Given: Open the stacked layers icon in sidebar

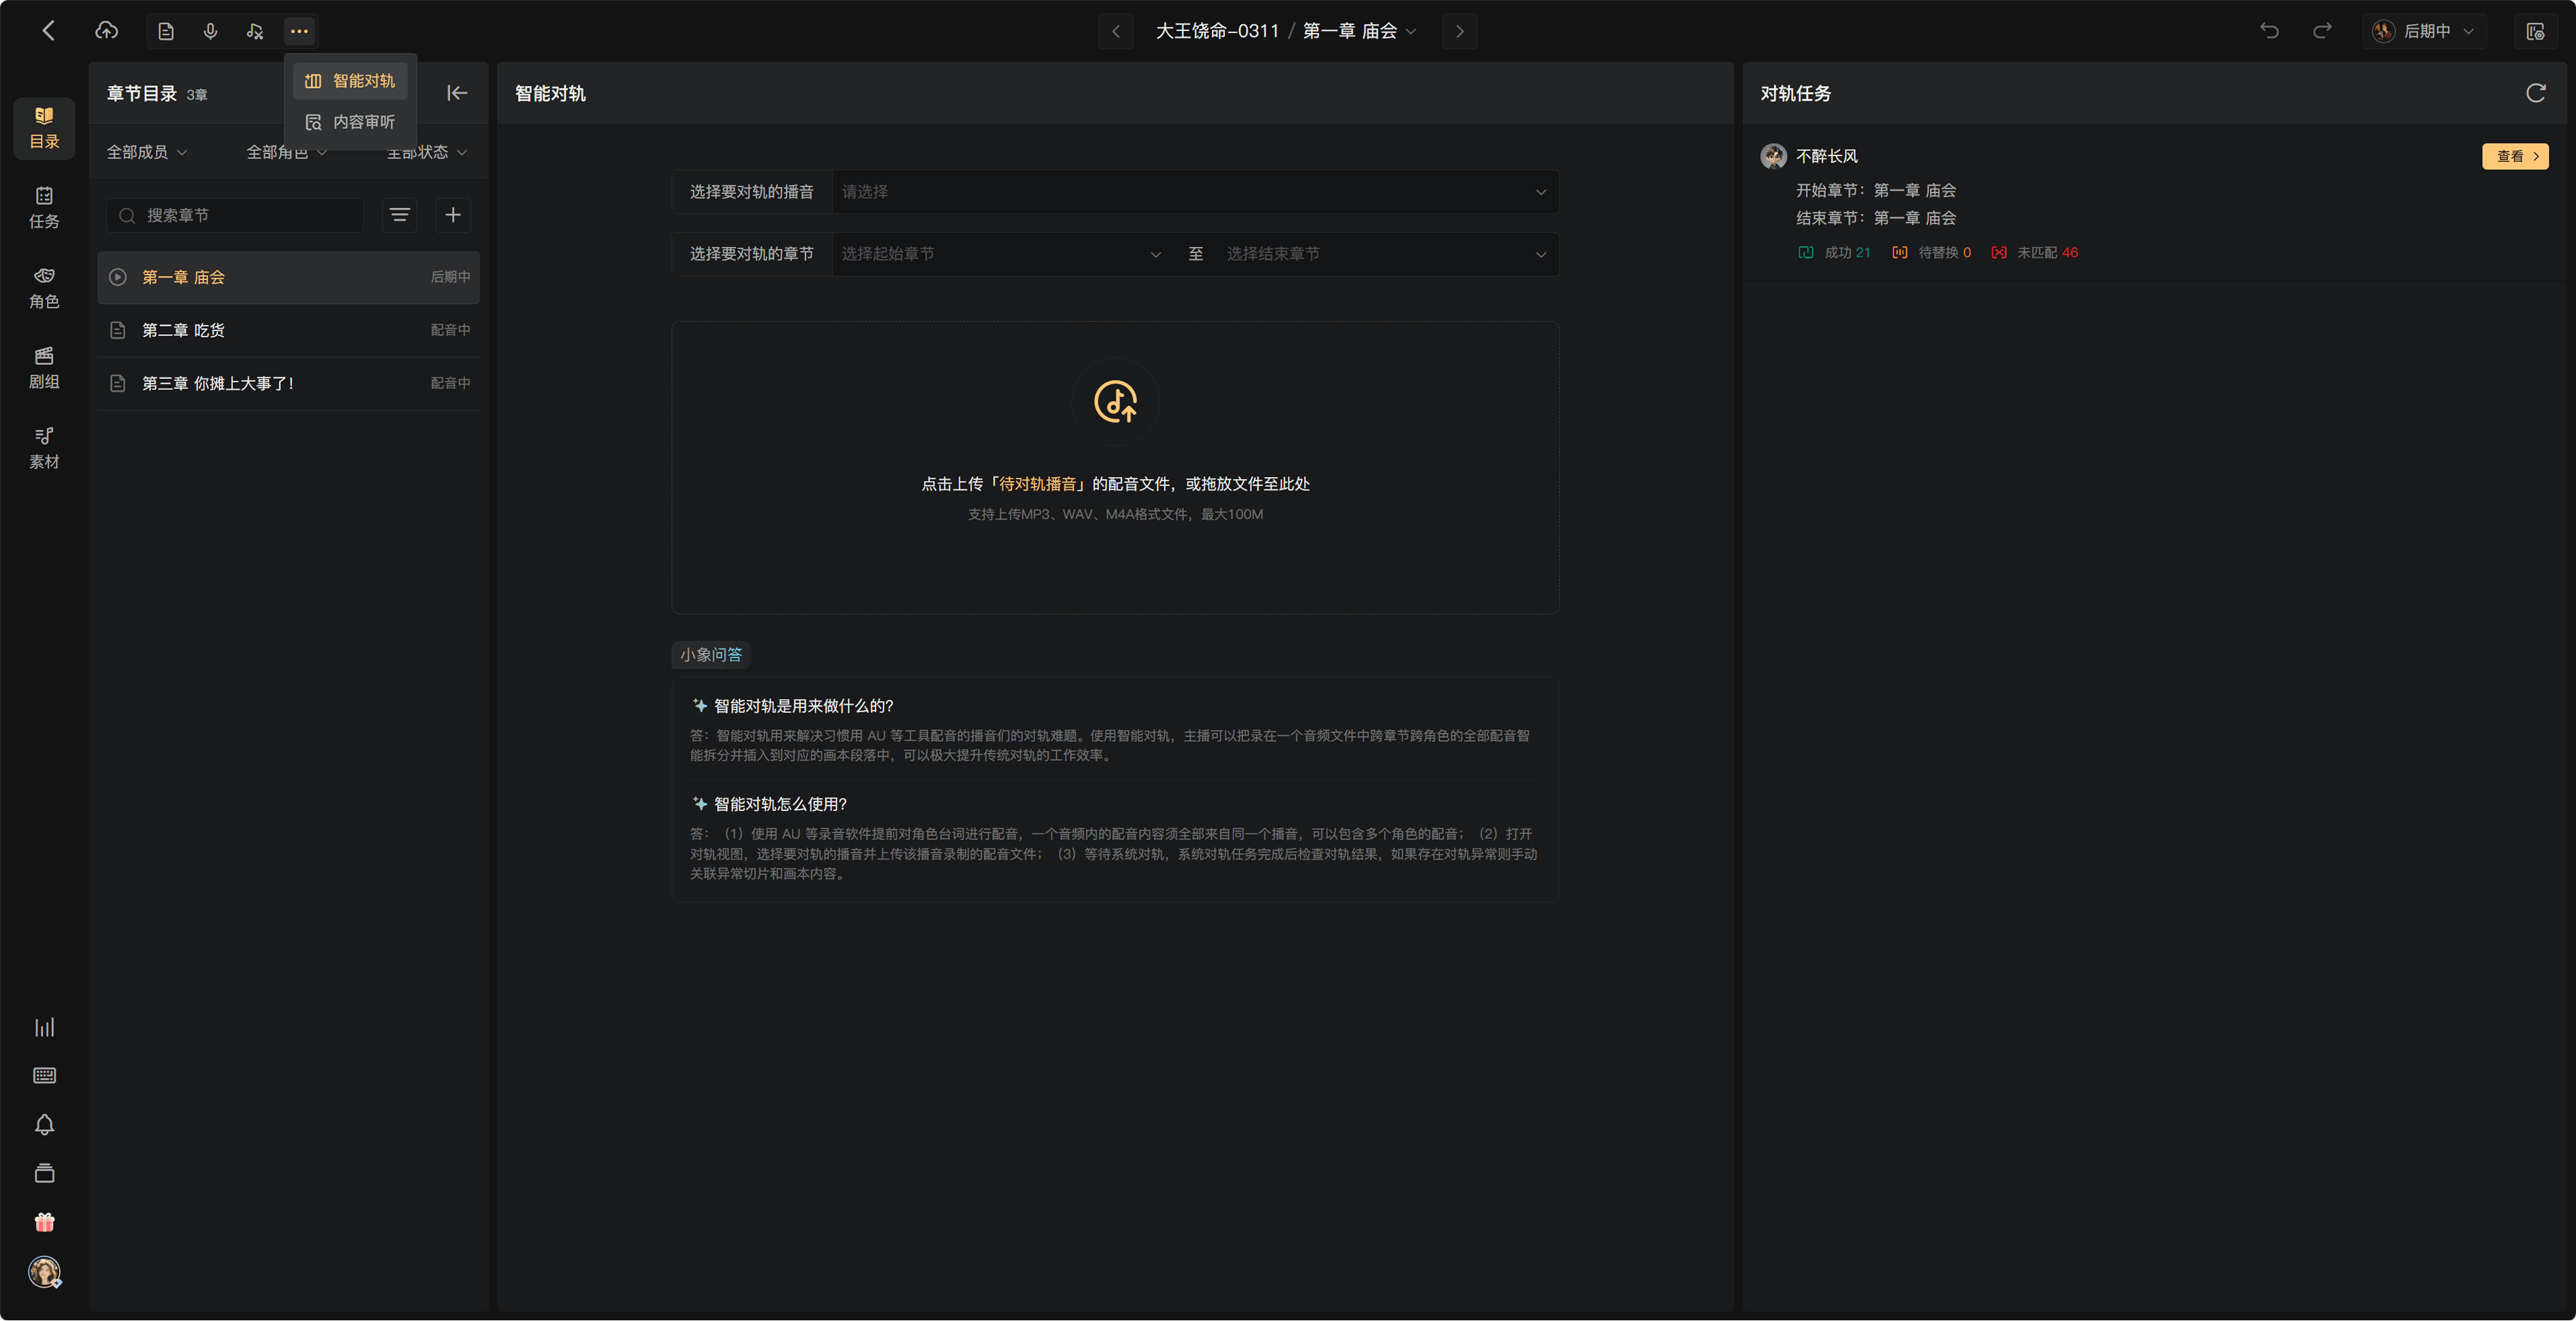Looking at the screenshot, I should pos(44,1174).
